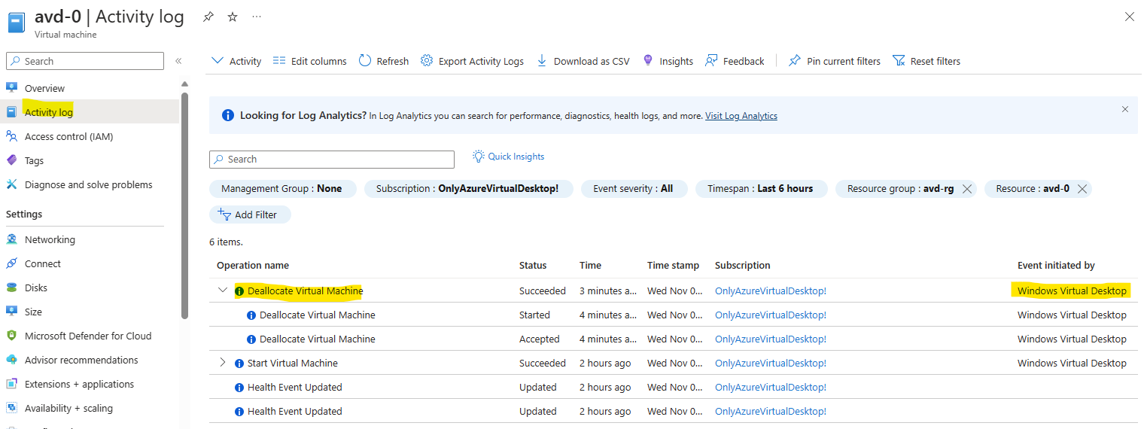Open the Management Group filter pill
1144x429 pixels.
coord(281,189)
